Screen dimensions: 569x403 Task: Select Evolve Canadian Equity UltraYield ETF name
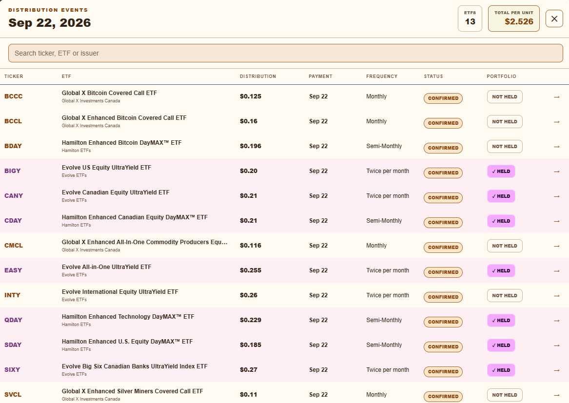(x=116, y=192)
